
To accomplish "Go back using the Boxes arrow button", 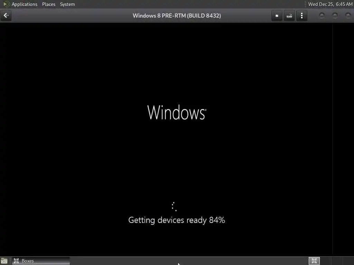I will (6, 16).
